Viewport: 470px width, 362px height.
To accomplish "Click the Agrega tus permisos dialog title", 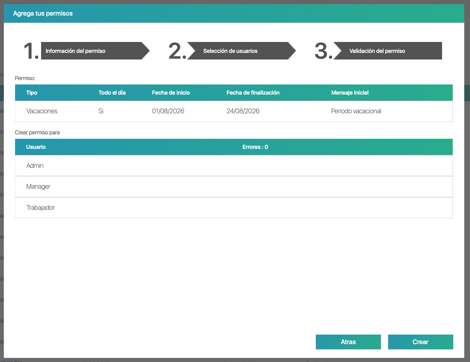I will 43,13.
